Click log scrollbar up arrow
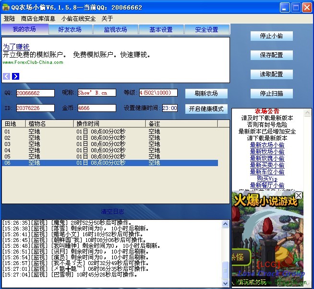The width and height of the screenshot is (314, 289). click(x=226, y=224)
